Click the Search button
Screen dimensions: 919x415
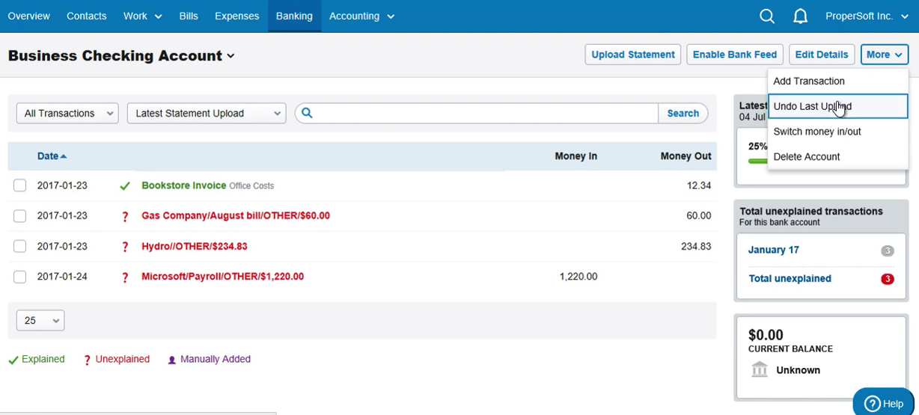[x=683, y=113]
